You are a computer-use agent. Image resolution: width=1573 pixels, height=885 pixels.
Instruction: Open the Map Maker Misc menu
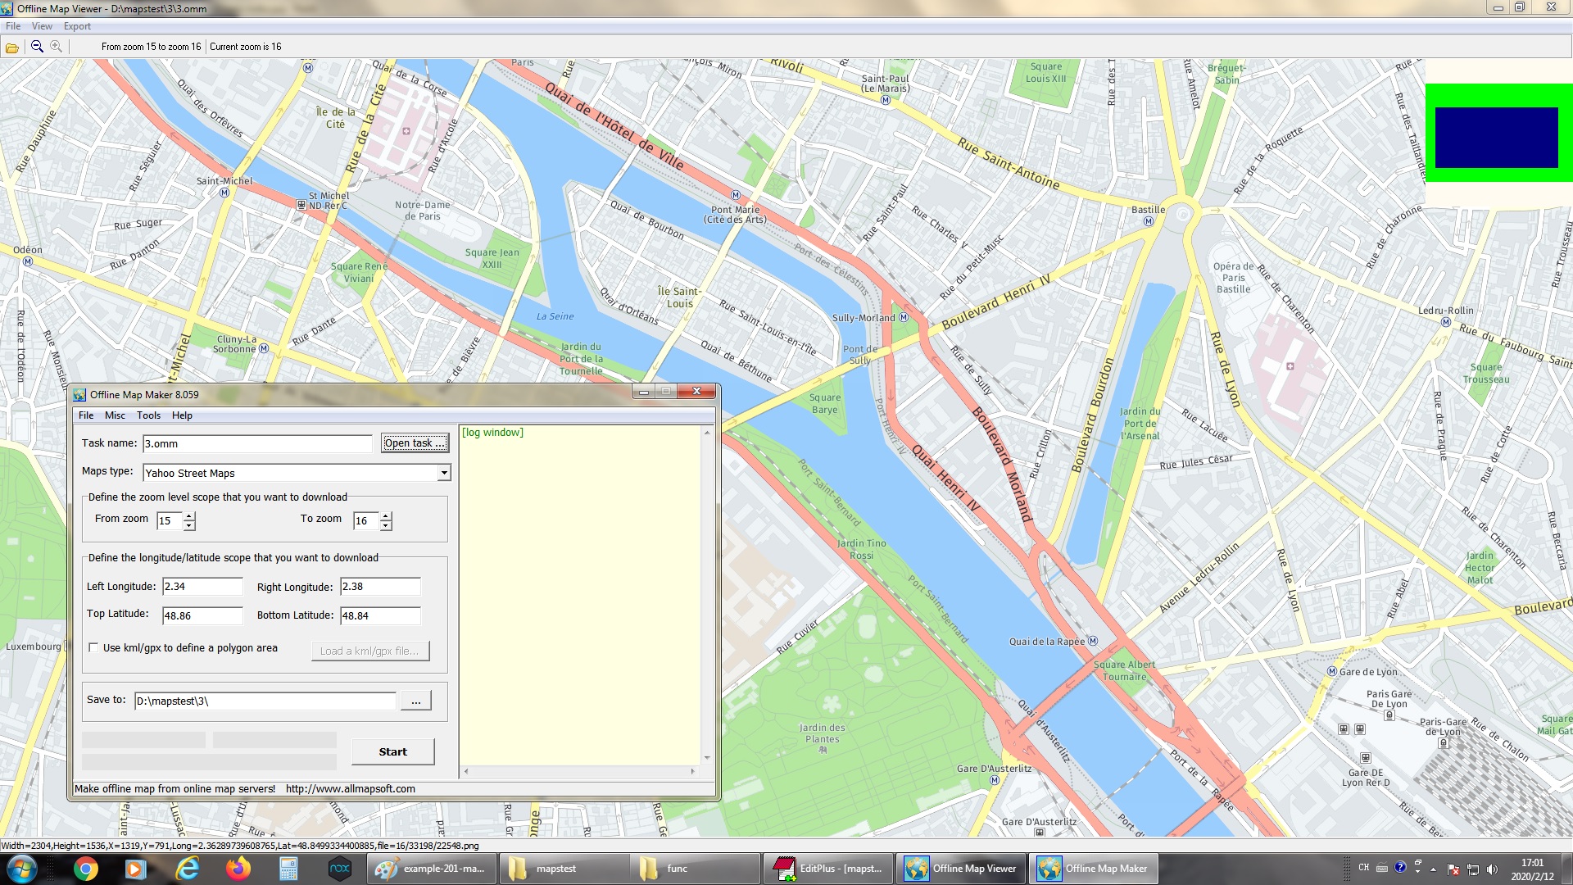click(115, 415)
